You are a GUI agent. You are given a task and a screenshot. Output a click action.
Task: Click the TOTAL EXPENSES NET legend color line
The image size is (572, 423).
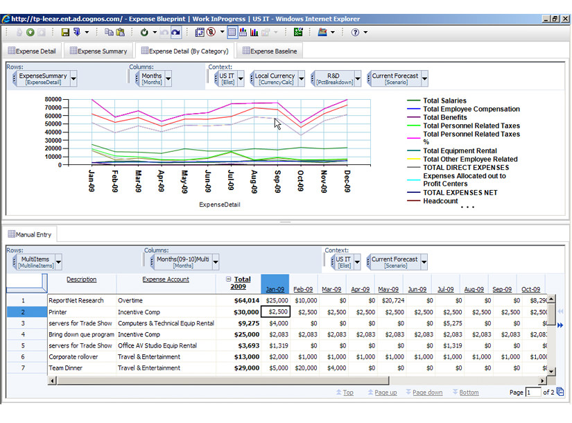click(413, 192)
